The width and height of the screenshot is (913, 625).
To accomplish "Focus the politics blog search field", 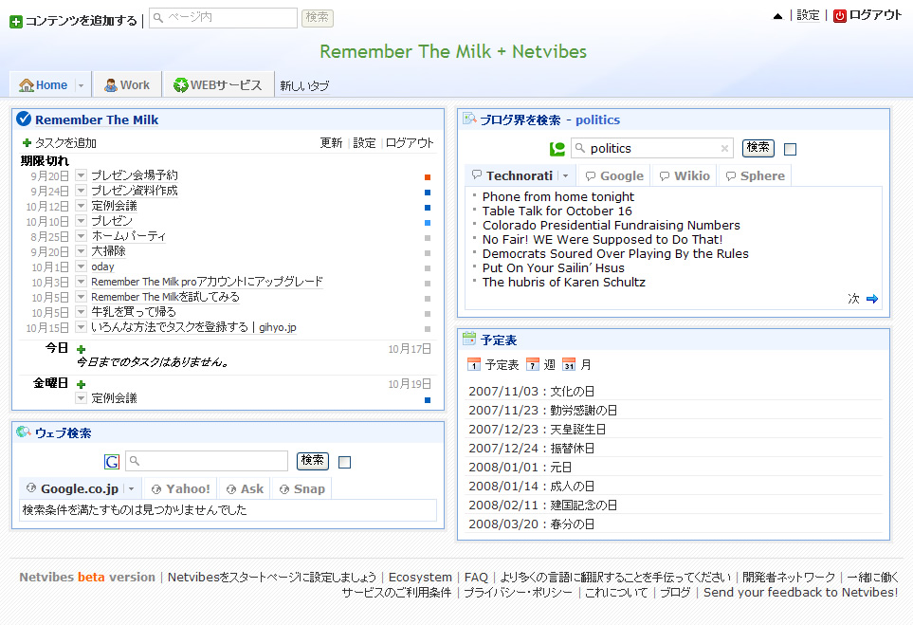I will (652, 149).
